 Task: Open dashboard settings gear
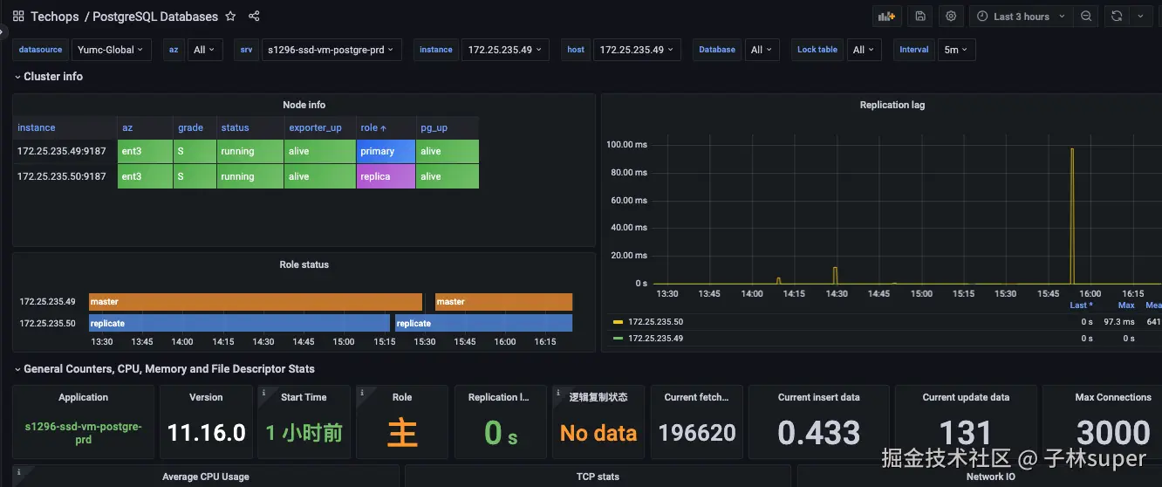coord(951,16)
